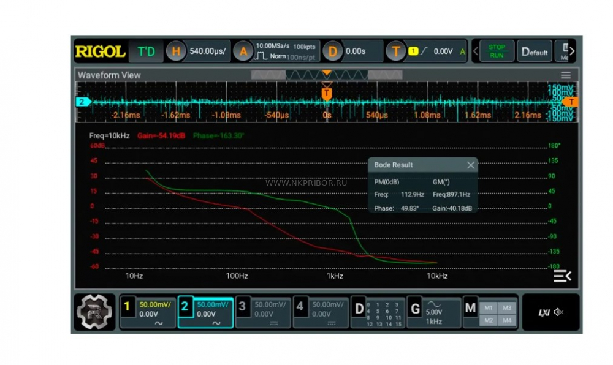Viewport: 613px width, 365px height.
Task: Toggle channel 2 label
Action: (185, 306)
